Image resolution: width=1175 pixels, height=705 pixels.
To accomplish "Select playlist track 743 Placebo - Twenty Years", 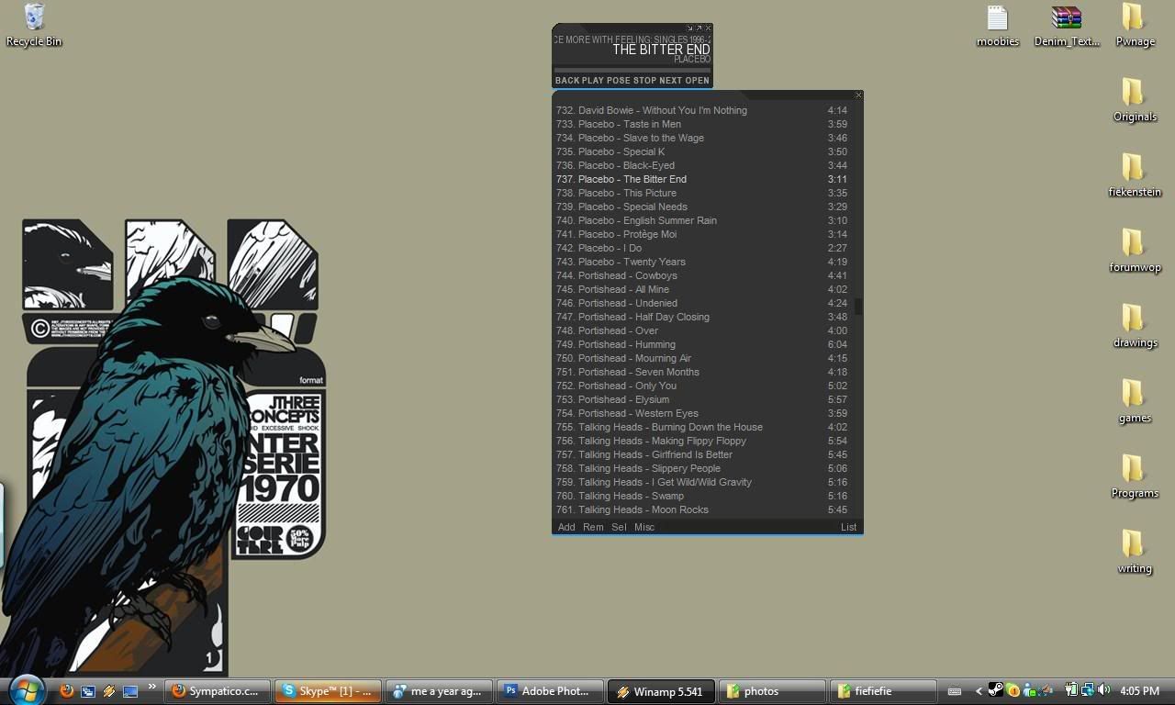I will (702, 262).
